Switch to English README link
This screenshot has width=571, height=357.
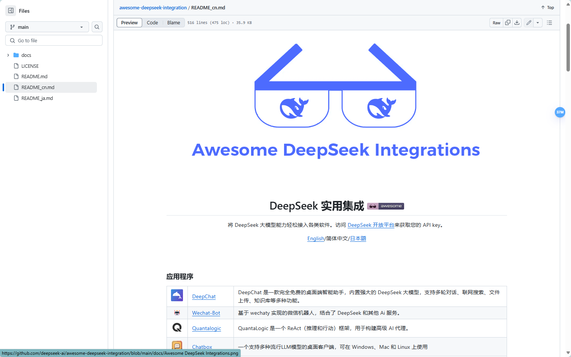pos(315,238)
